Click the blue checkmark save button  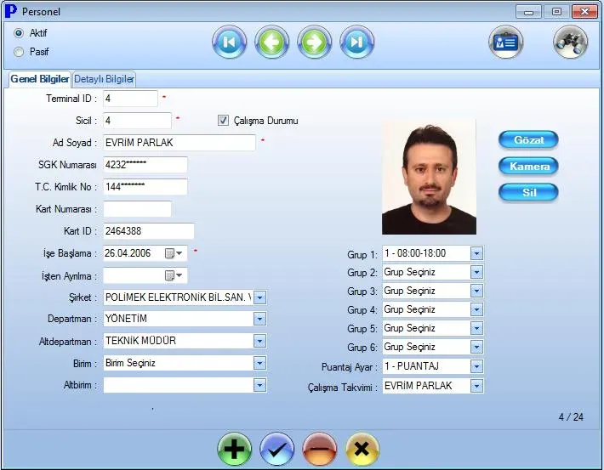pos(276,448)
